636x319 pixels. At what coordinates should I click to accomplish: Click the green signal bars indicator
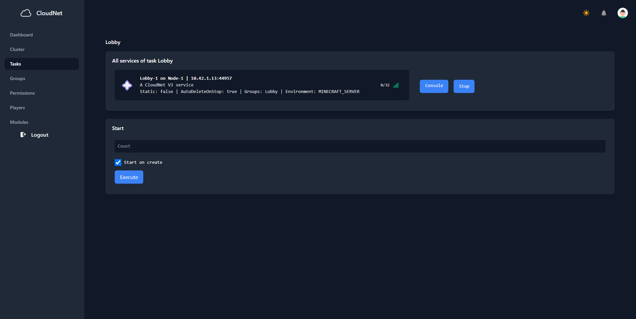[x=396, y=85]
